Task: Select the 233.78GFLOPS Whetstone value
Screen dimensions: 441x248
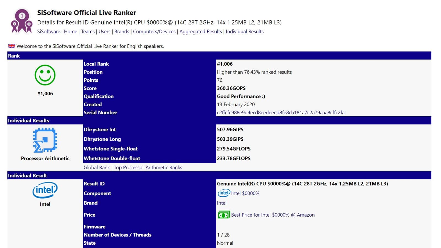Action: click(234, 158)
